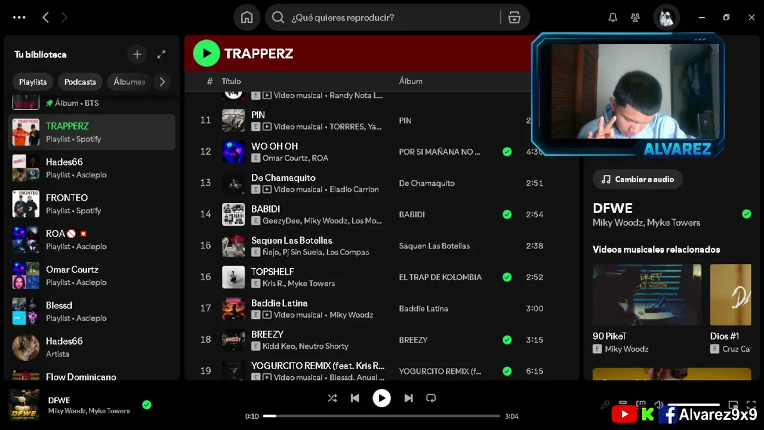Screen dimensions: 764x430
Task: Toggle shuffle playback
Action: [x=332, y=398]
